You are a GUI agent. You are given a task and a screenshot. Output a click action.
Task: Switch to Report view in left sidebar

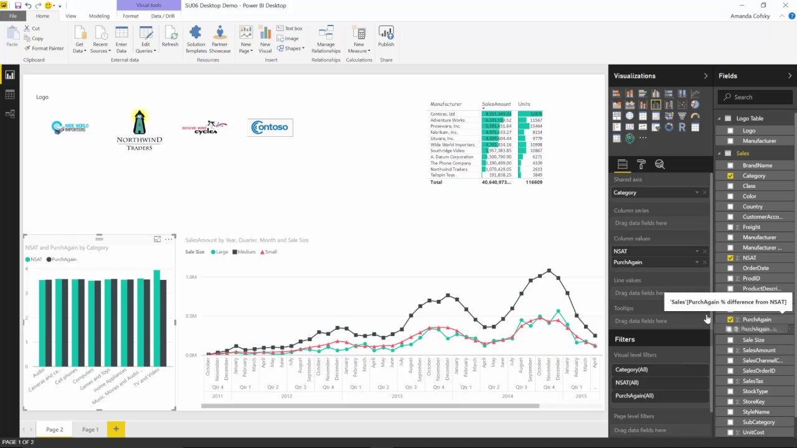[x=10, y=75]
